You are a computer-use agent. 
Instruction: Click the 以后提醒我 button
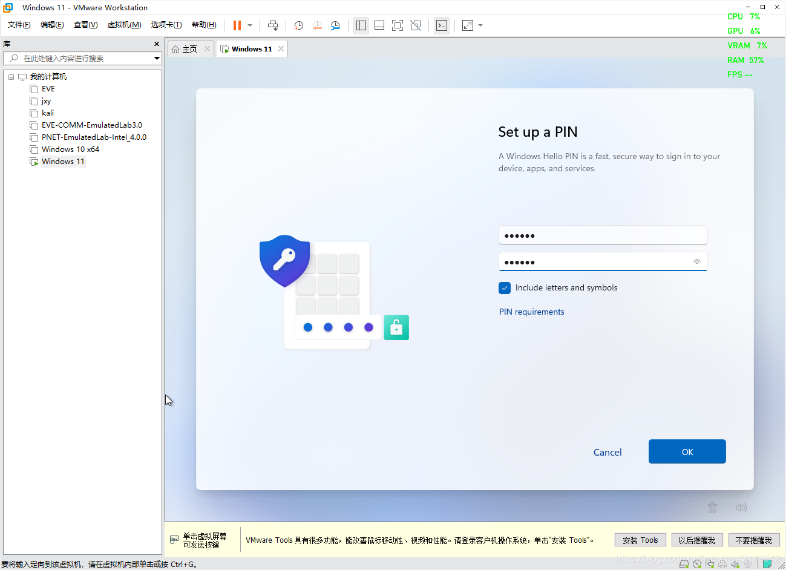pyautogui.click(x=697, y=540)
